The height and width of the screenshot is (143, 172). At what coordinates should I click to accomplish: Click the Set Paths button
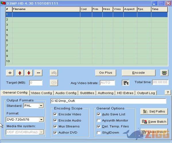(154, 112)
